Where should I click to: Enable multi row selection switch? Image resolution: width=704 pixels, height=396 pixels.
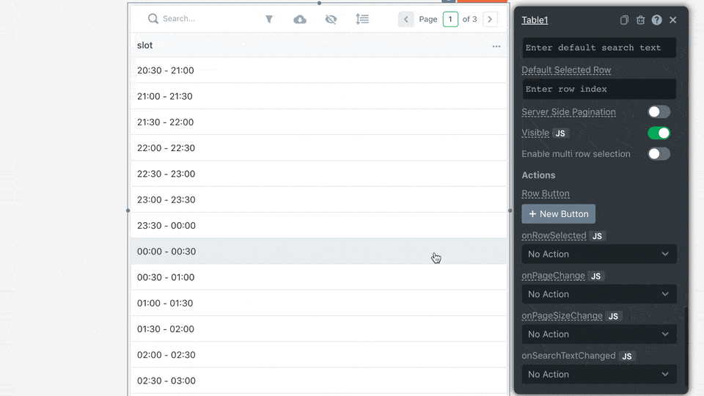659,154
